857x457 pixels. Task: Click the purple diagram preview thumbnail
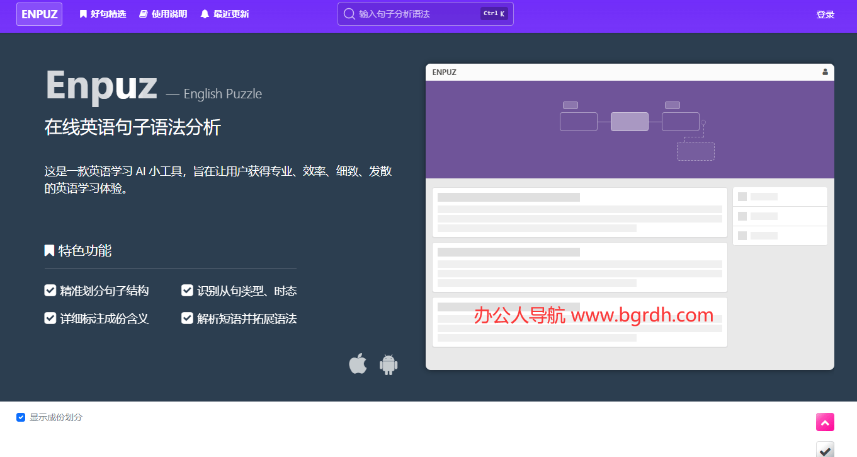pos(630,129)
